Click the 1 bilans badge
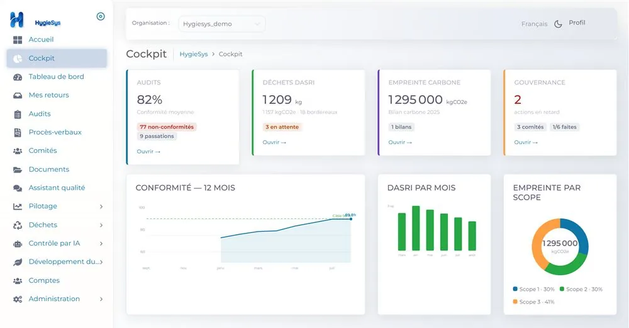 coord(401,127)
